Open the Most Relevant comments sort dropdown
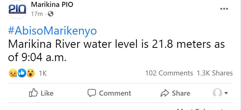Image resolution: width=241 pixels, height=110 pixels. pyautogui.click(x=200, y=109)
